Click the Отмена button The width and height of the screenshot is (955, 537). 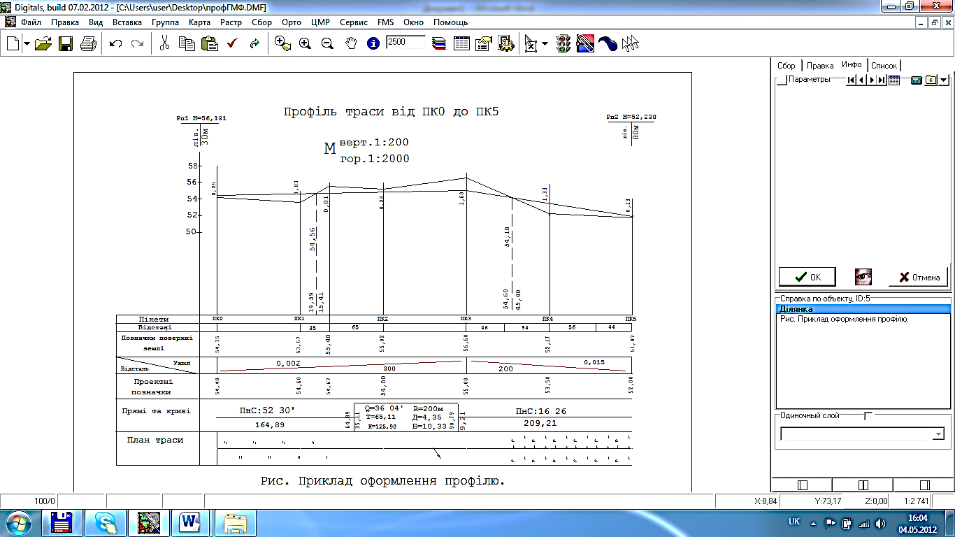[919, 277]
